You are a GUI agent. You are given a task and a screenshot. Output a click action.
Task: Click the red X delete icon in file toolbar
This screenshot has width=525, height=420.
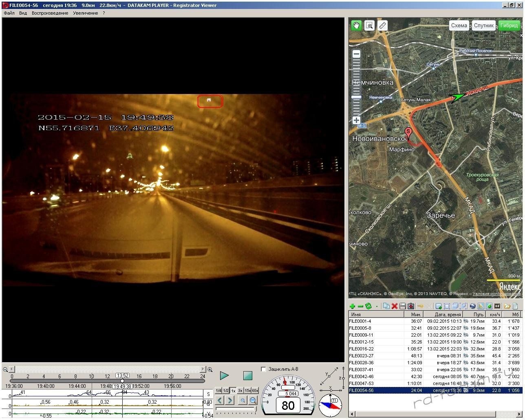[x=395, y=306]
